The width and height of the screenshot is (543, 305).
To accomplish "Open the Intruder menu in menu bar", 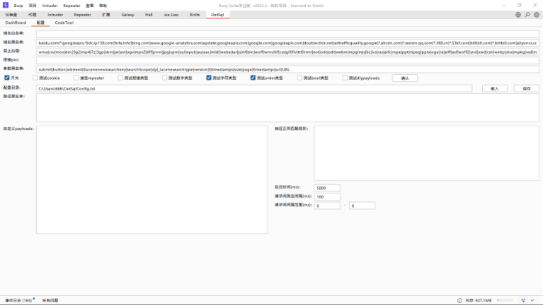I will tap(50, 6).
